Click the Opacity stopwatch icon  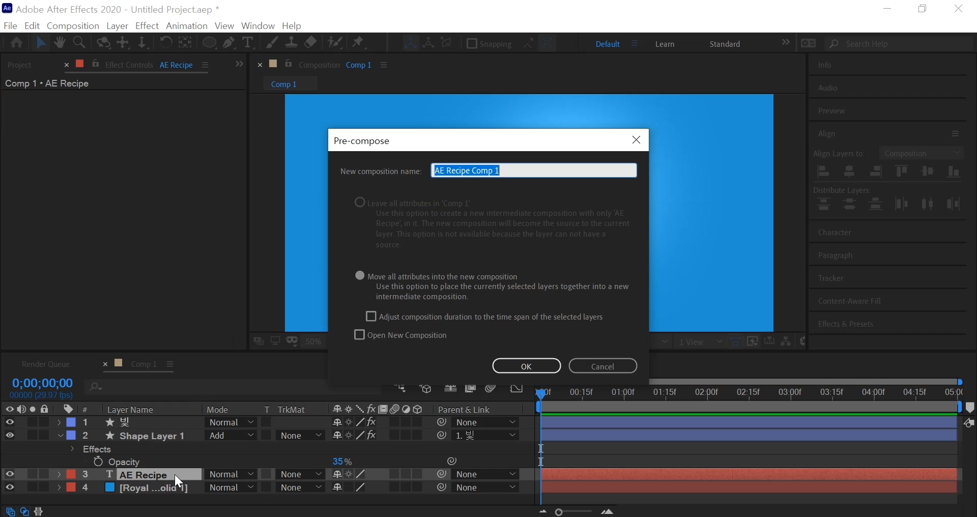(98, 462)
